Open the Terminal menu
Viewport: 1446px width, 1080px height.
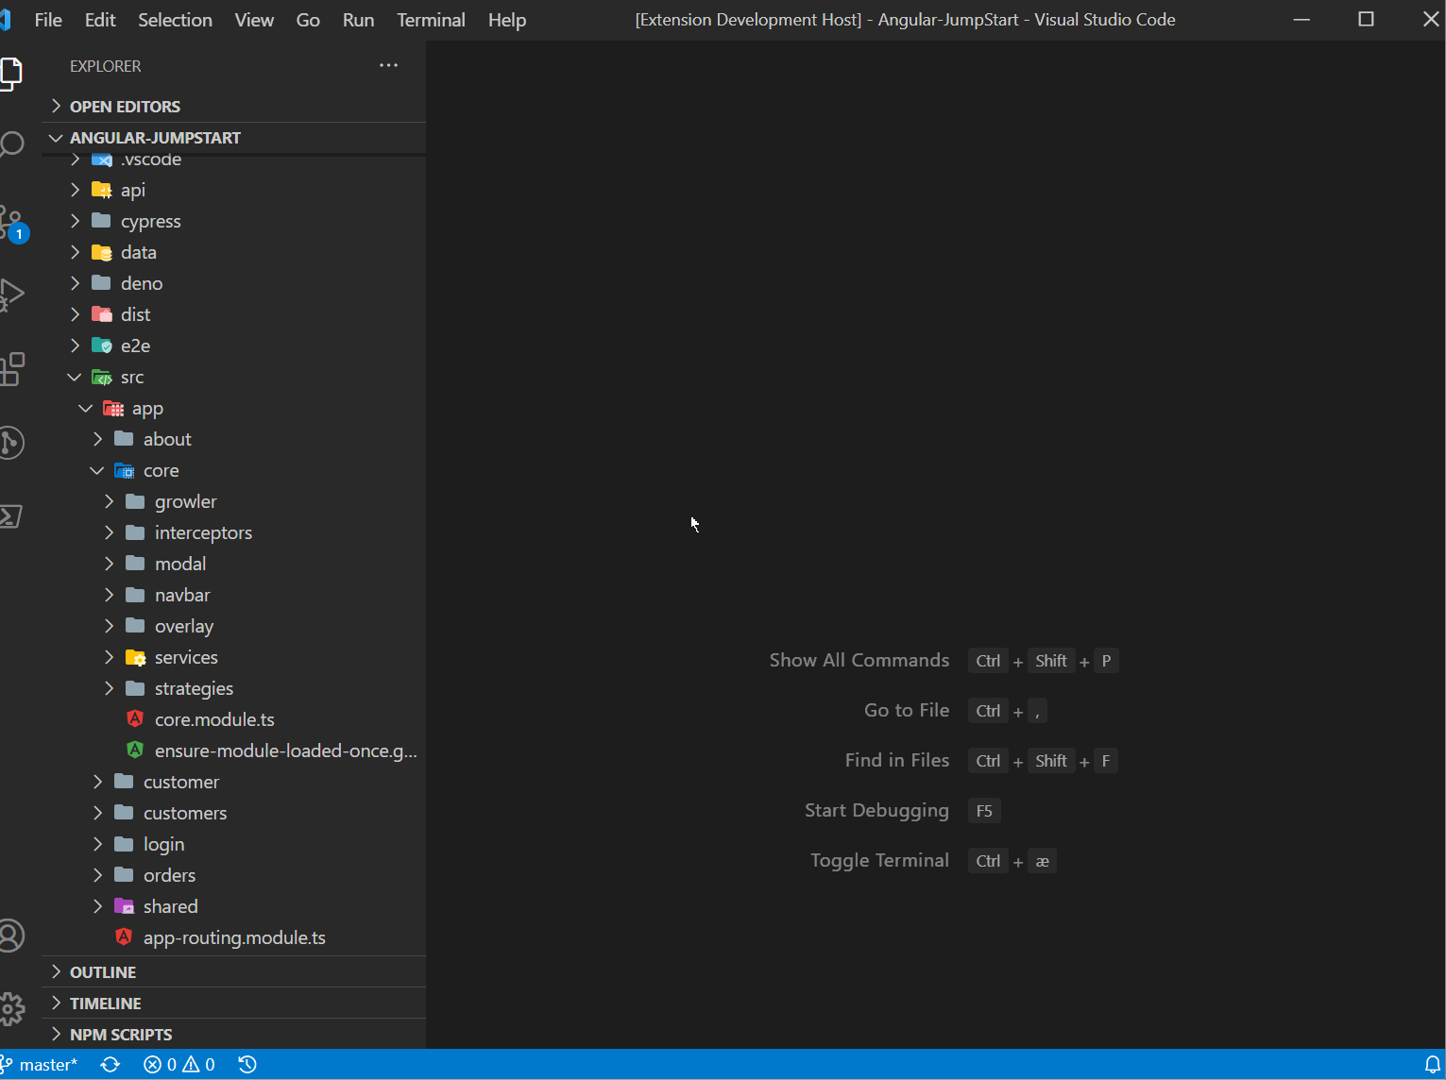(431, 20)
